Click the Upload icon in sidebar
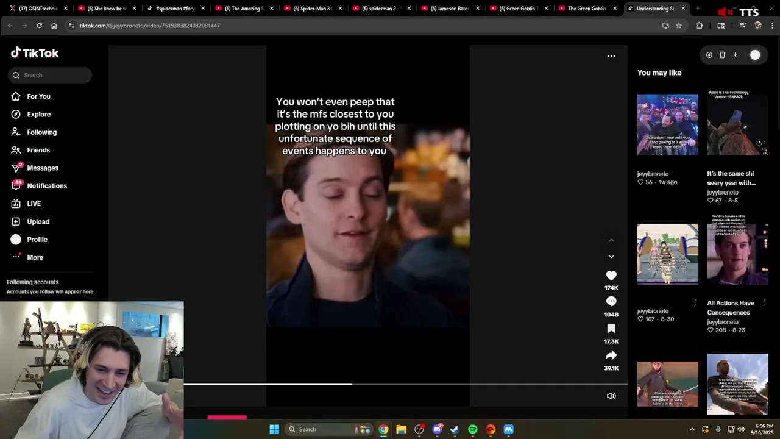The height and width of the screenshot is (439, 780). click(x=16, y=221)
